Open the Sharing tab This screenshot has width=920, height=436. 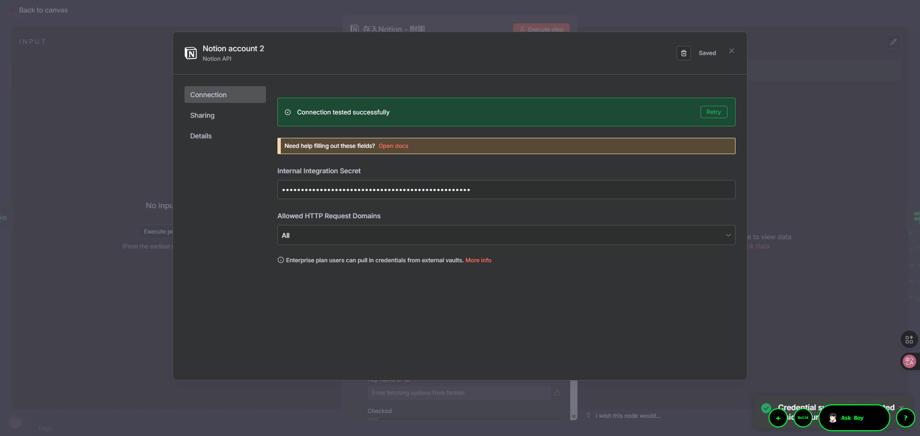202,115
